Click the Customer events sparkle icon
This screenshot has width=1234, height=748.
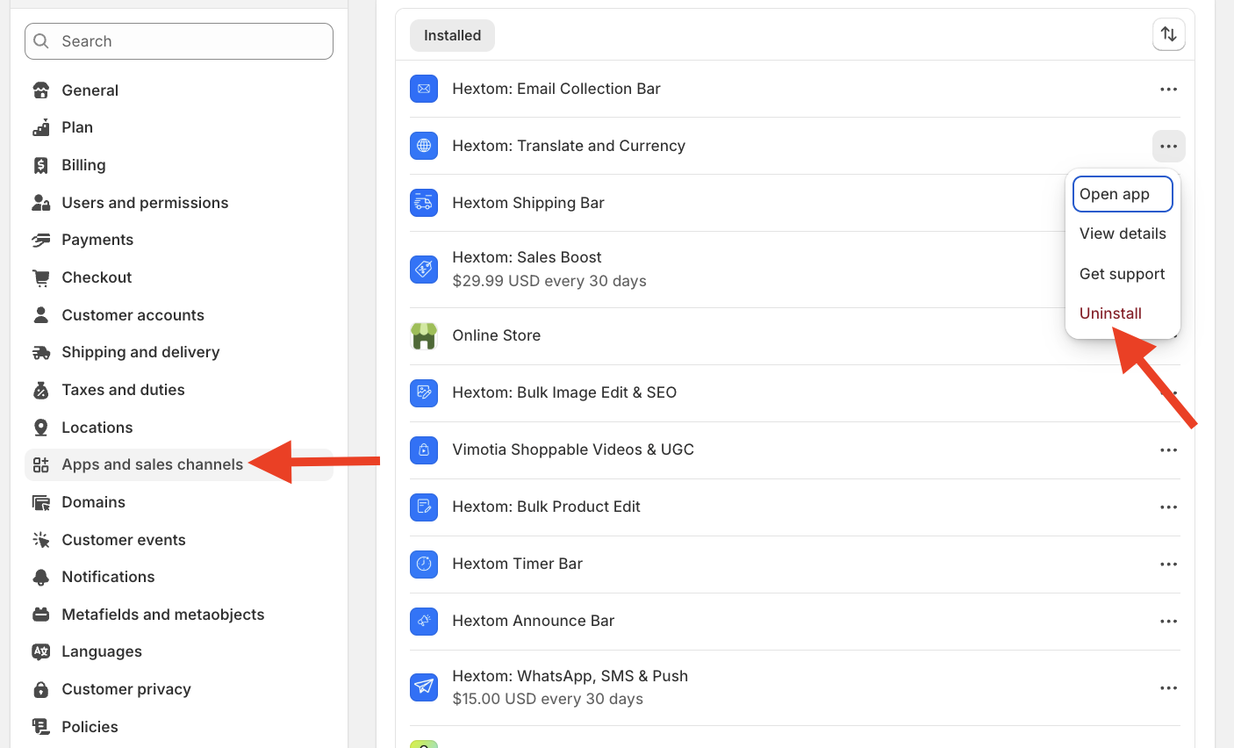point(41,540)
